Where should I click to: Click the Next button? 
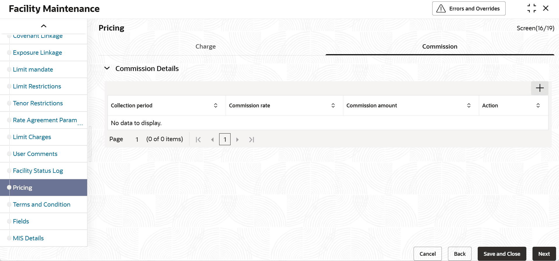[544, 254]
